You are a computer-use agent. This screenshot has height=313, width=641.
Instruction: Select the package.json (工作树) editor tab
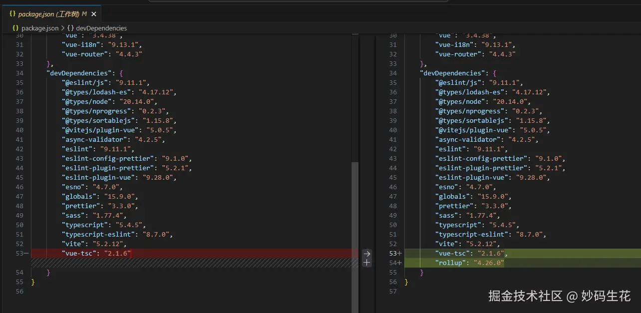point(52,14)
